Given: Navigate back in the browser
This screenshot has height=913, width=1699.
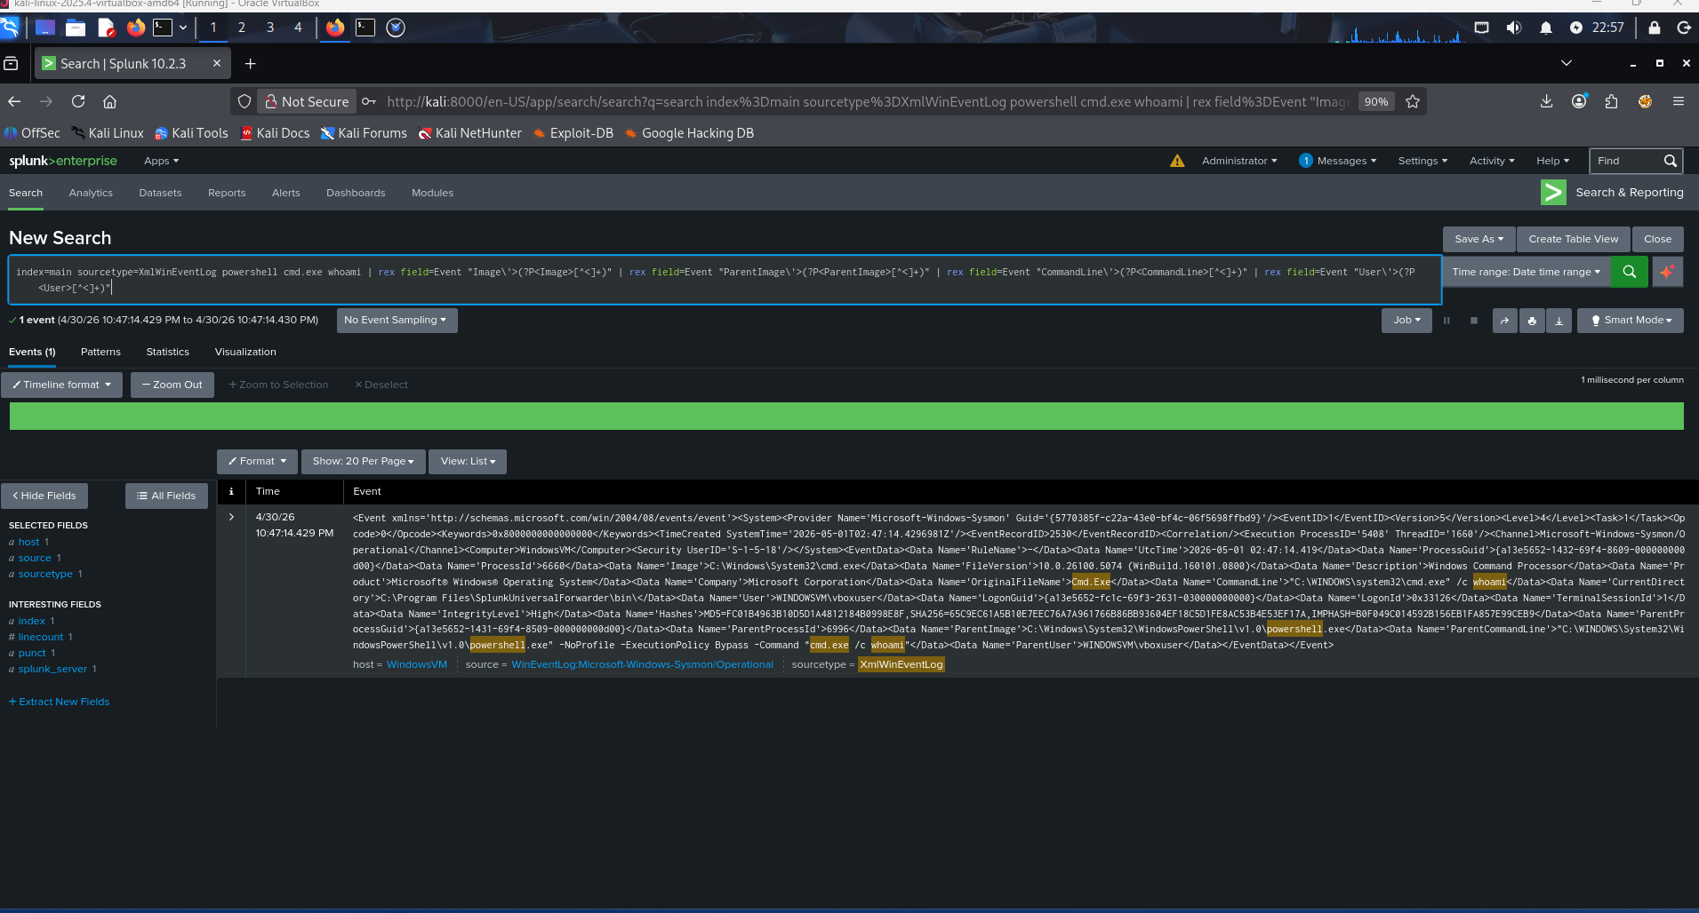Looking at the screenshot, I should click(x=14, y=101).
